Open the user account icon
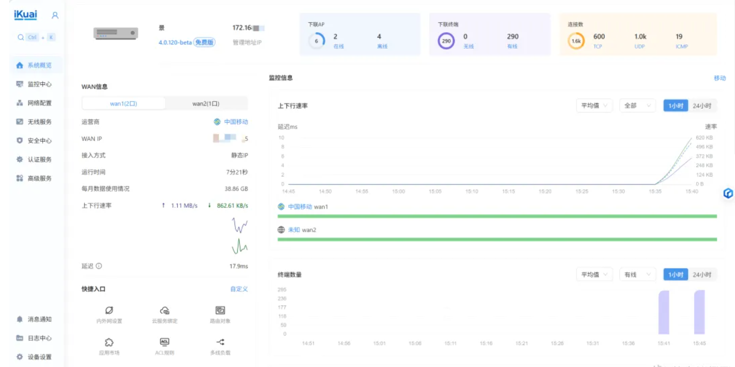The height and width of the screenshot is (367, 735). (55, 15)
